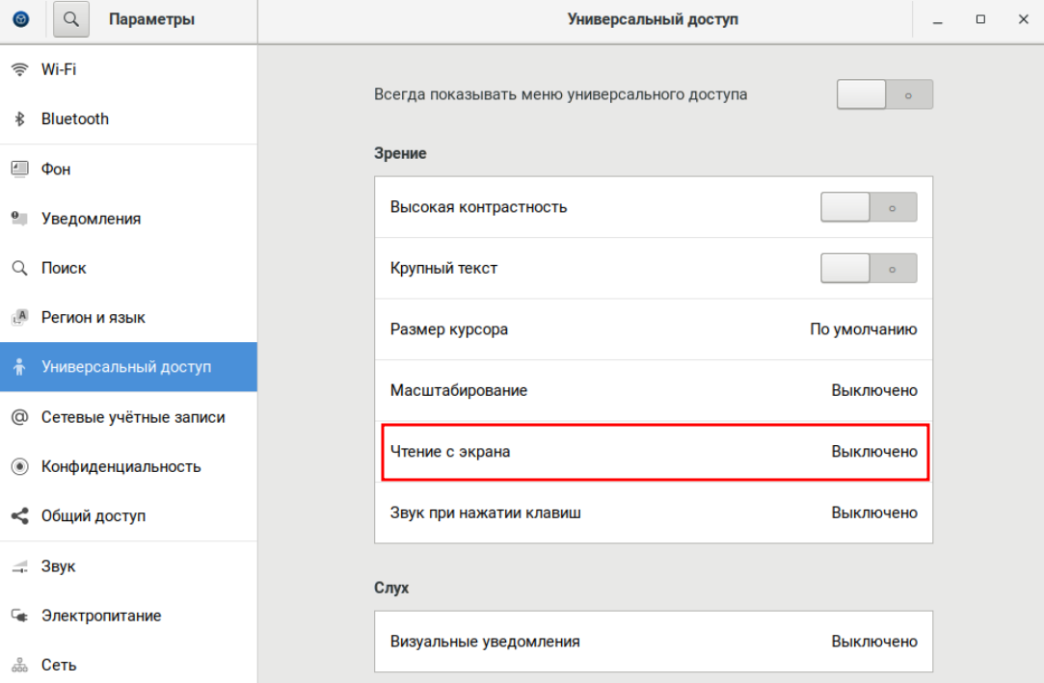Open Электропитание power settings
The height and width of the screenshot is (683, 1044).
(x=101, y=616)
